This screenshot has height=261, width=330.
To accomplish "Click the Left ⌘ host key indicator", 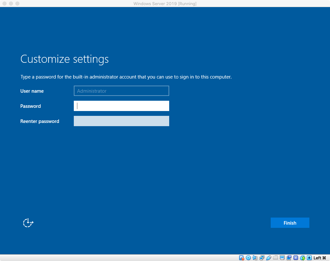I will click(x=320, y=258).
